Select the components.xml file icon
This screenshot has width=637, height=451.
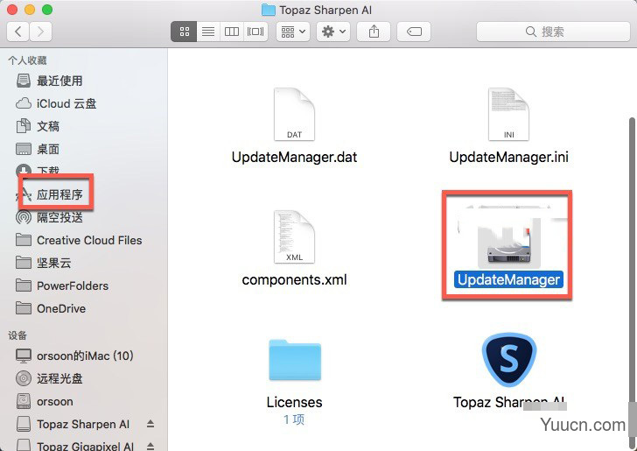pos(294,236)
